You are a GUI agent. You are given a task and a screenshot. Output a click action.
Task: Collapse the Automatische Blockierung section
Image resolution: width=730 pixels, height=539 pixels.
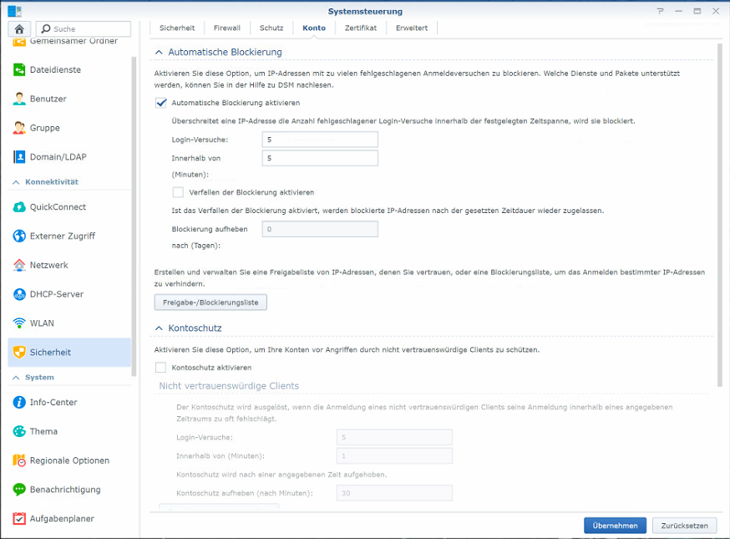tap(159, 53)
